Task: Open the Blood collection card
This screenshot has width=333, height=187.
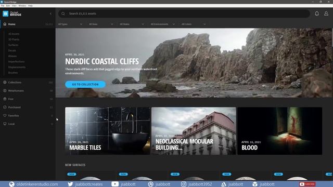Action: click(x=280, y=131)
